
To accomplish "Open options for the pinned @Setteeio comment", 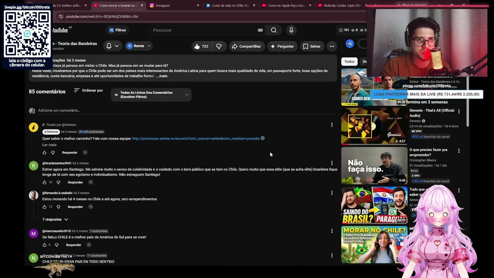I will tap(332, 125).
